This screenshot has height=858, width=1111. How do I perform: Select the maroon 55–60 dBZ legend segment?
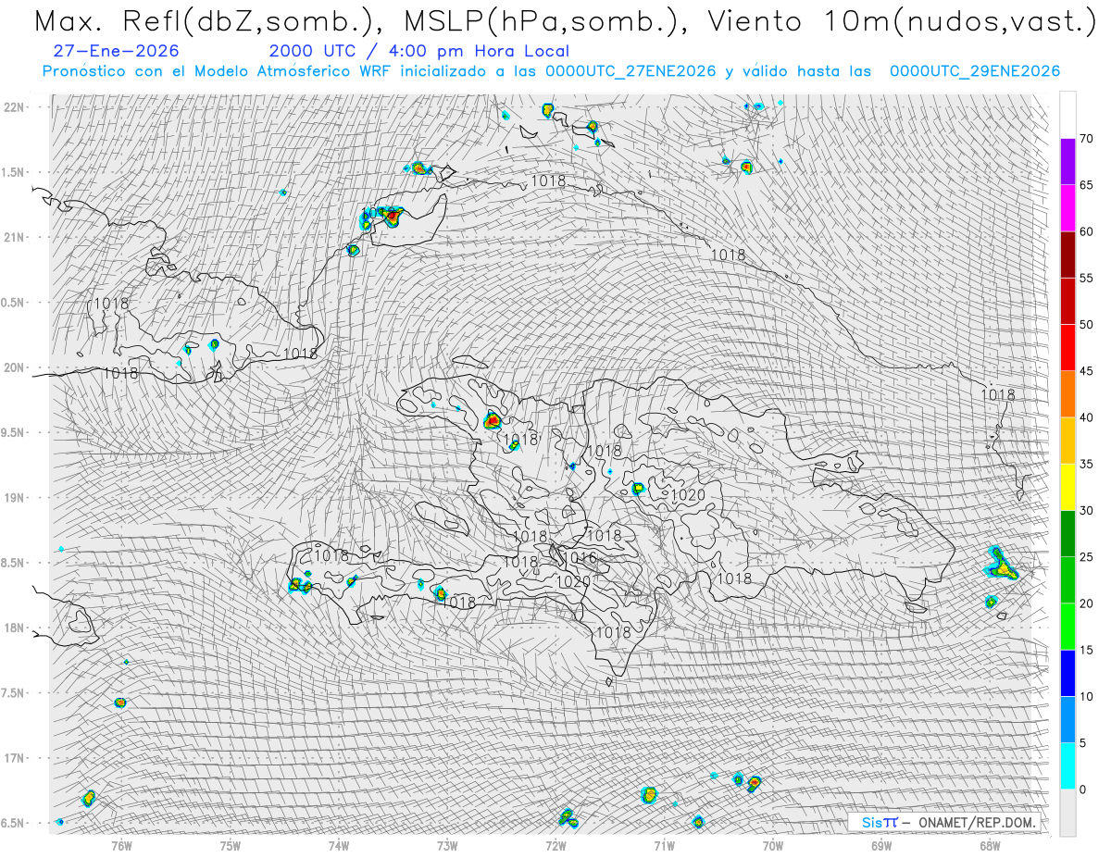tap(1067, 255)
